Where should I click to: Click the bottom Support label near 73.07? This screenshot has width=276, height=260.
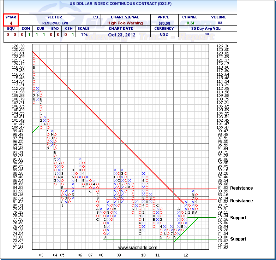[x=238, y=239]
